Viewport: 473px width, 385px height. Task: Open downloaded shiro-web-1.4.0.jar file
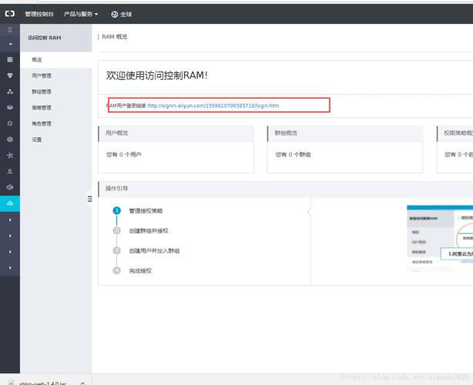[42, 383]
